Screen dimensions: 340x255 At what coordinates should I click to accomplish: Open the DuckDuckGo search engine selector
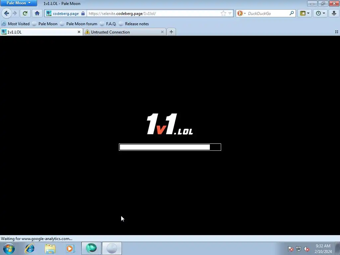(241, 13)
